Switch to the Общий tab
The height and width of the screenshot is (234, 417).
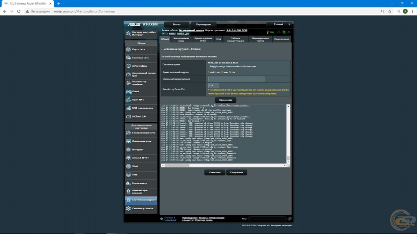(x=165, y=39)
